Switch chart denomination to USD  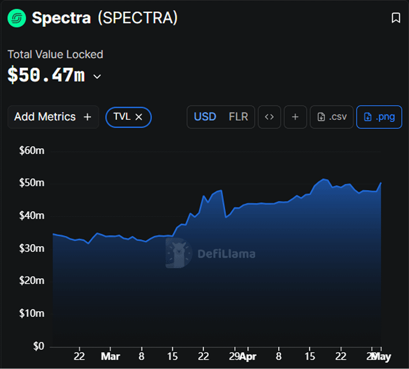coord(205,117)
